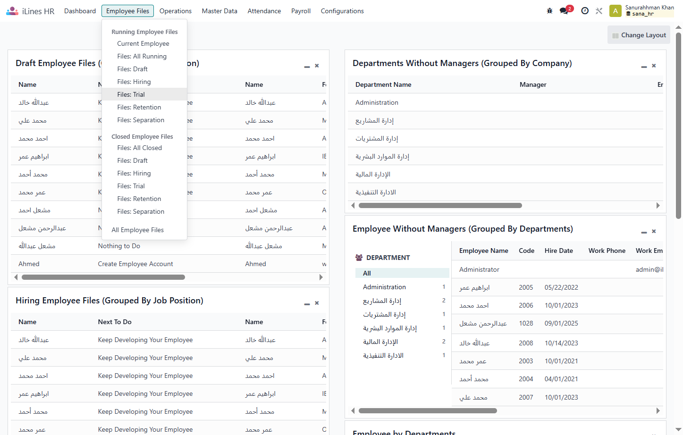683x435 pixels.
Task: Open the conversations icon with badge 2
Action: coord(564,11)
